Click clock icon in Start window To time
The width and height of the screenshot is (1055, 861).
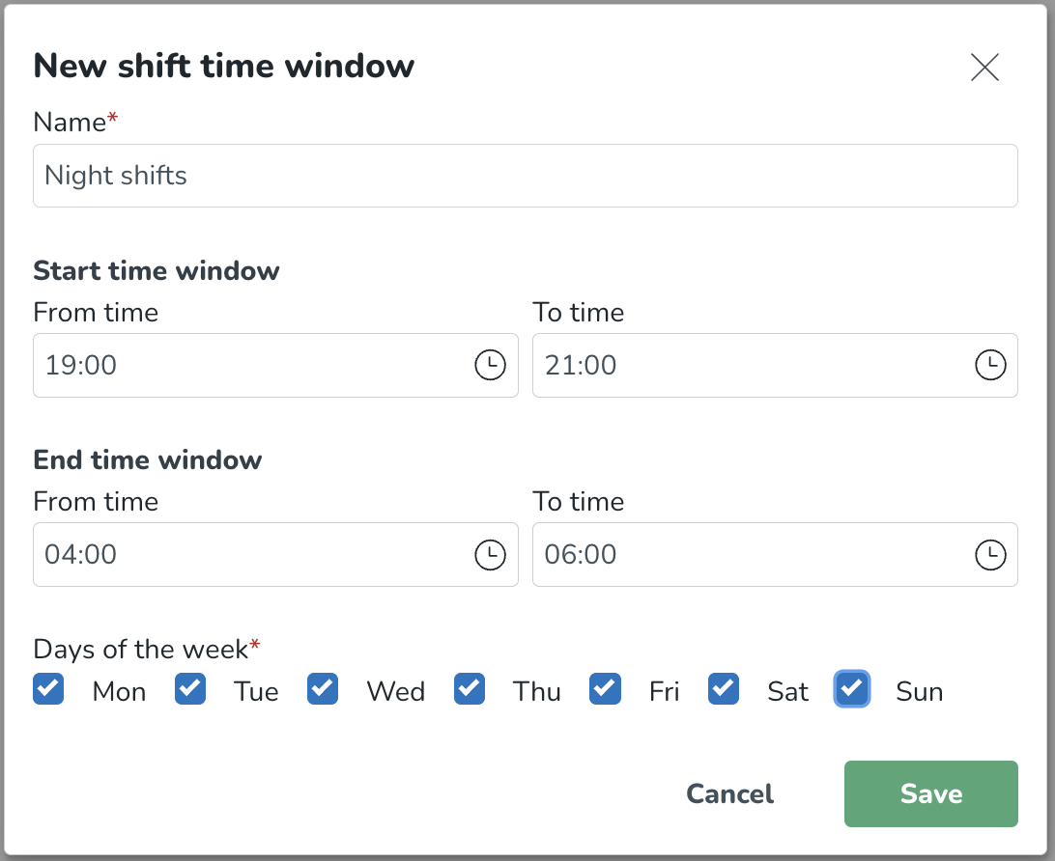[989, 365]
